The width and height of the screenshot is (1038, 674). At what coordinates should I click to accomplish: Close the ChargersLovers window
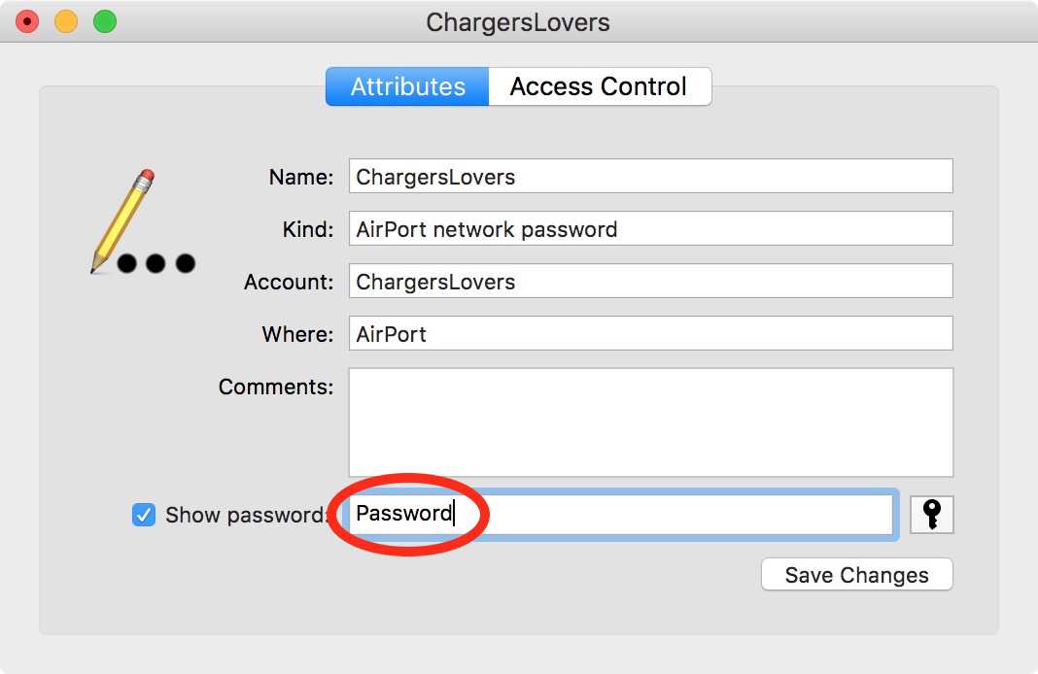(27, 21)
